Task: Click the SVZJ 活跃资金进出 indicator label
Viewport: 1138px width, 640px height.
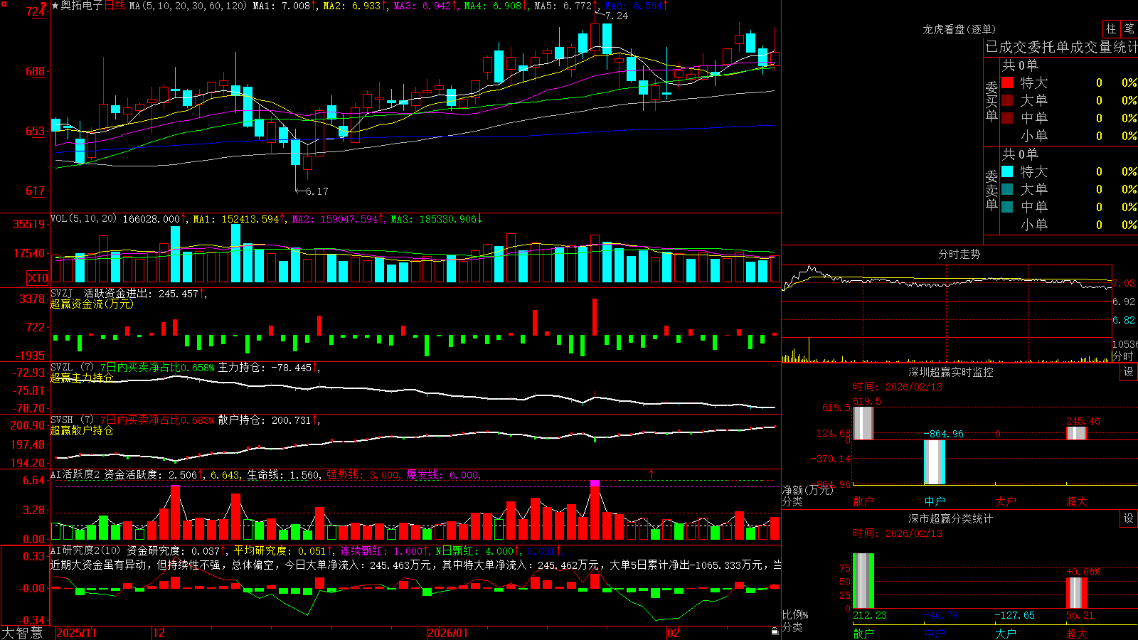Action: [x=103, y=293]
